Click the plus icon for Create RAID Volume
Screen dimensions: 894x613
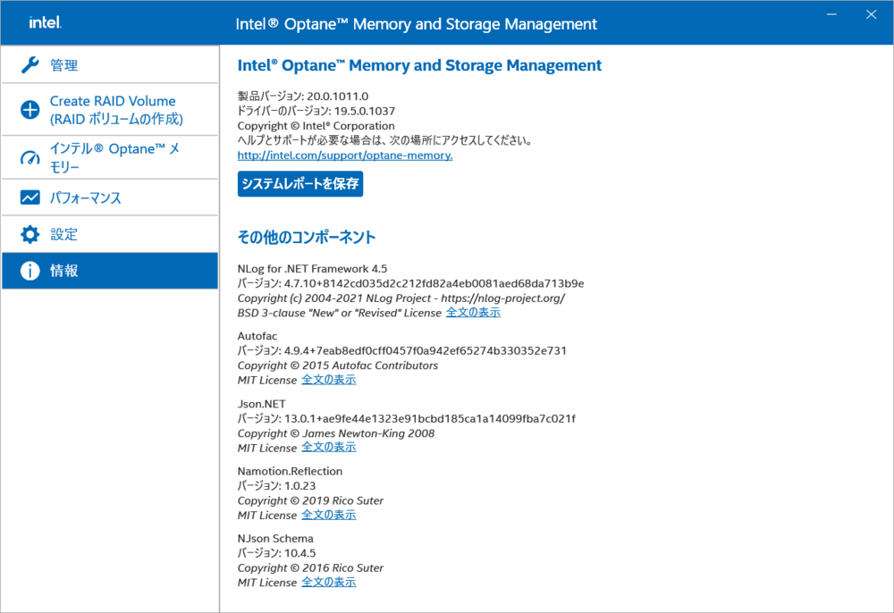point(30,109)
